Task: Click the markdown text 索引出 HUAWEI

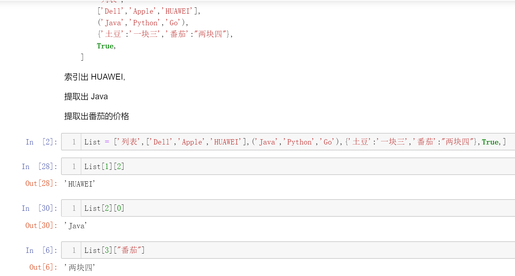Action: pyautogui.click(x=95, y=77)
